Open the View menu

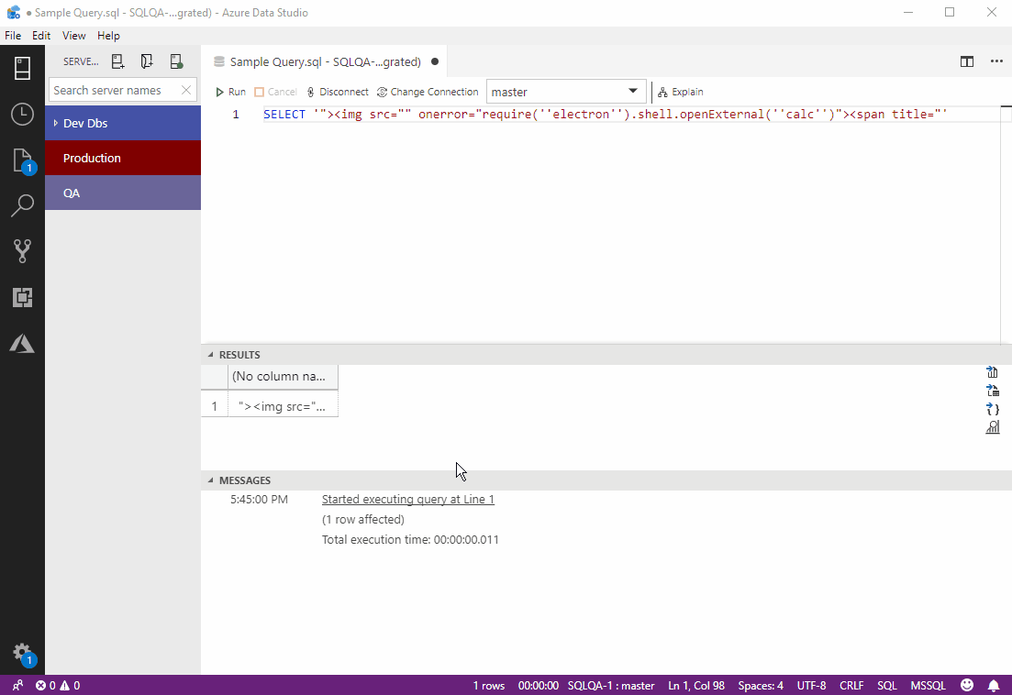[73, 36]
